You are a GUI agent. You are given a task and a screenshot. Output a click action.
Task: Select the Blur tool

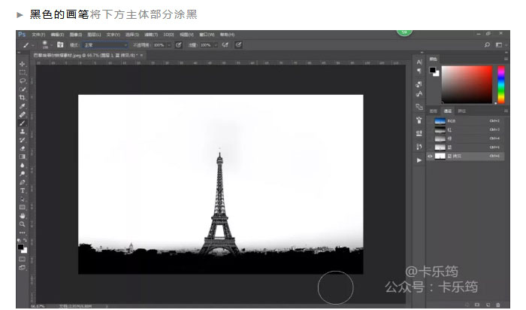click(22, 166)
